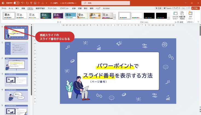Click the 検索 search box
The height and width of the screenshot is (115, 201).
click(x=106, y=3)
